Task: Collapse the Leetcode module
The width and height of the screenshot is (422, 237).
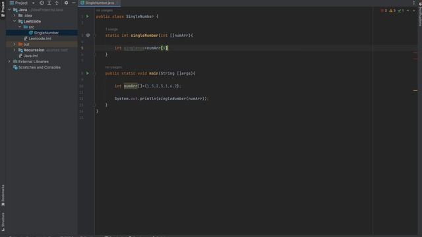Action: [x=15, y=21]
